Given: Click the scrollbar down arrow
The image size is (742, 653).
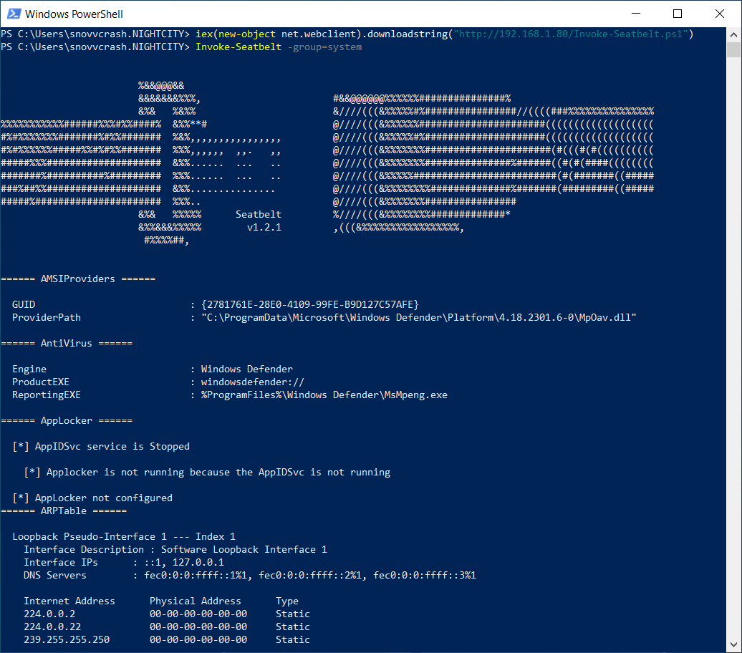Looking at the screenshot, I should click(x=733, y=644).
